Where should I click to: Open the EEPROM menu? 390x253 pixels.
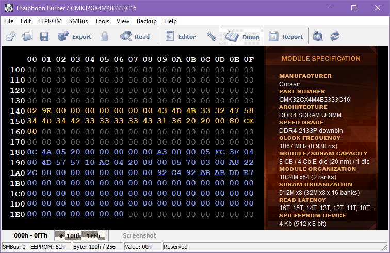(x=50, y=21)
